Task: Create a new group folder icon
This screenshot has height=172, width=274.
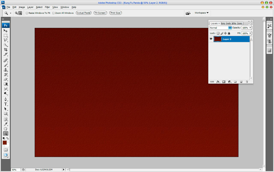Action: tap(235, 82)
